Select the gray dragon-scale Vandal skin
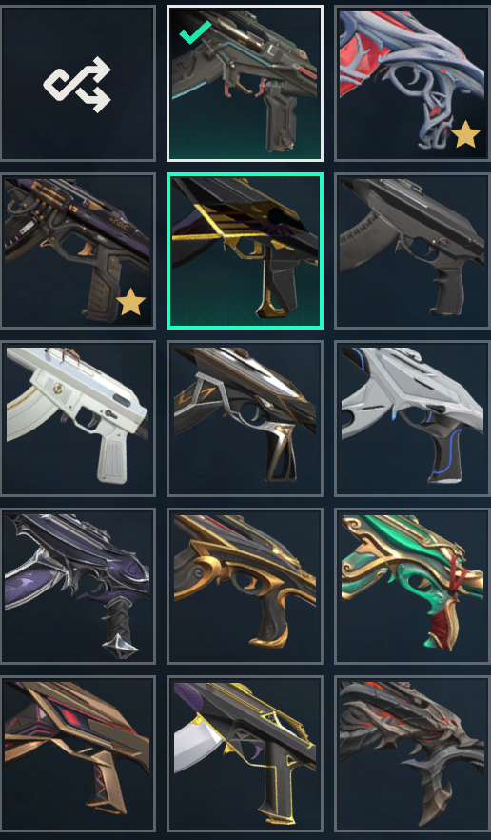This screenshot has width=491, height=840. point(412,753)
